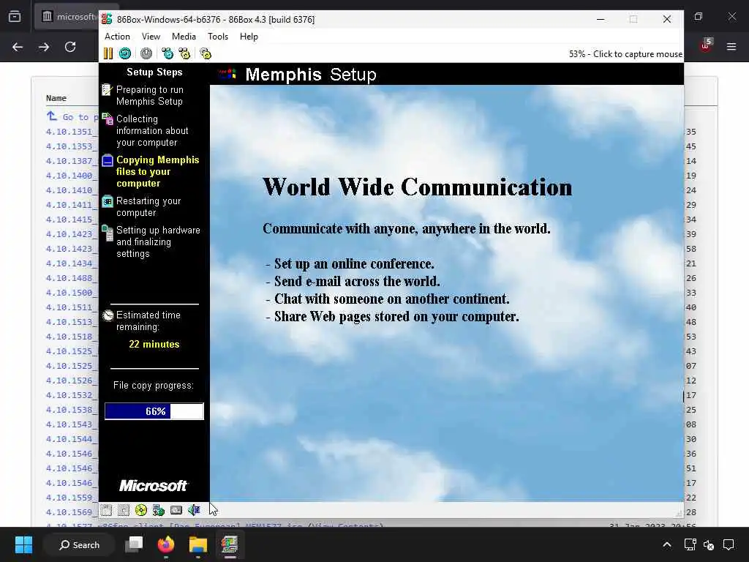Open the Help menu in 86Box
749x562 pixels.
click(249, 37)
